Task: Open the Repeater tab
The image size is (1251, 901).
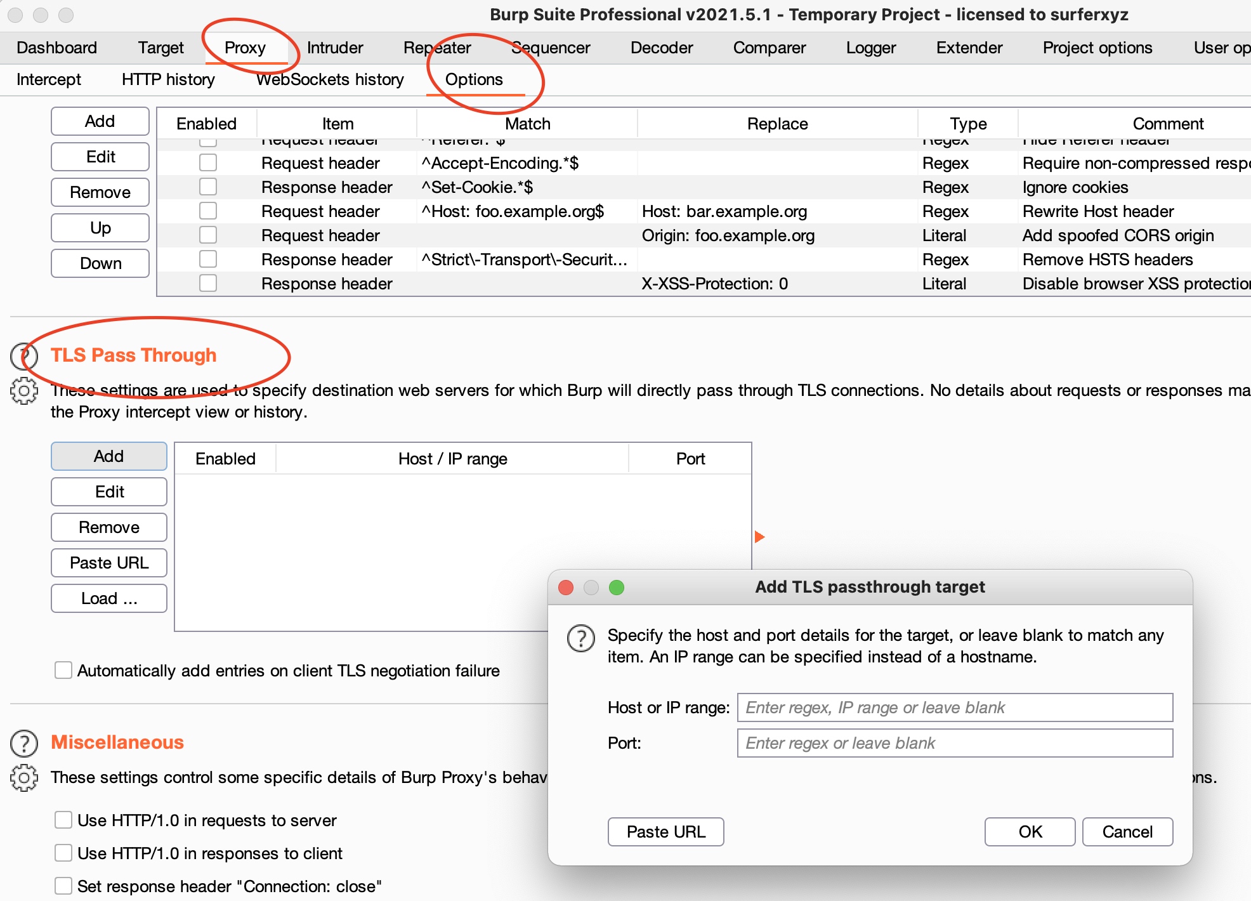Action: (437, 48)
